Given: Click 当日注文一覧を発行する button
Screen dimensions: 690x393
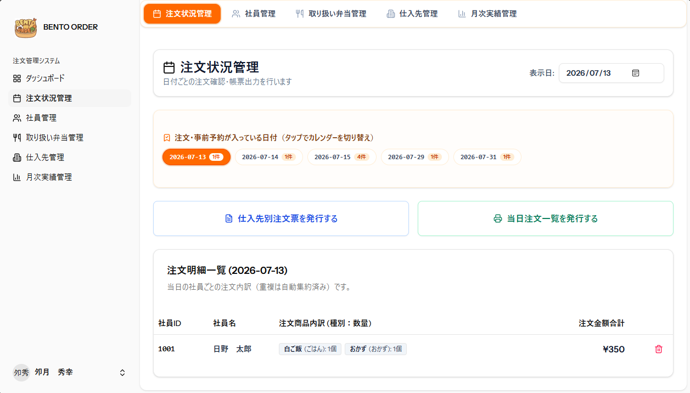Looking at the screenshot, I should 546,218.
